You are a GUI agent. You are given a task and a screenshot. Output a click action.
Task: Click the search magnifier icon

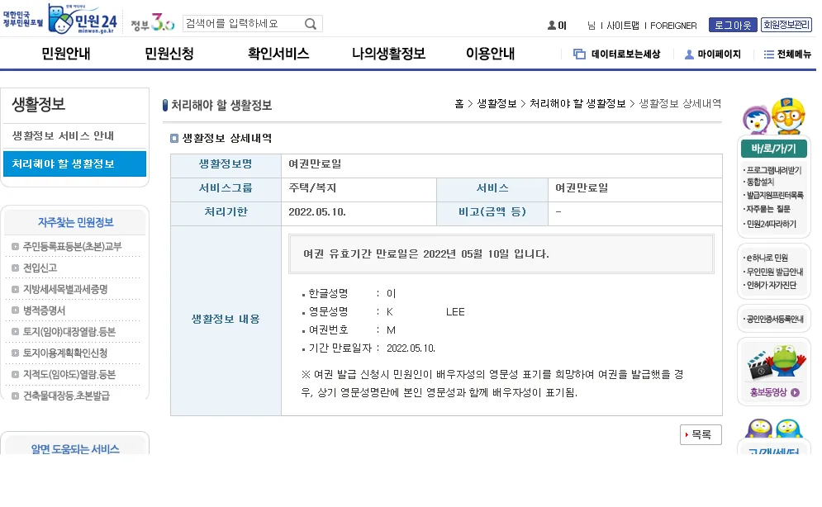pos(309,24)
